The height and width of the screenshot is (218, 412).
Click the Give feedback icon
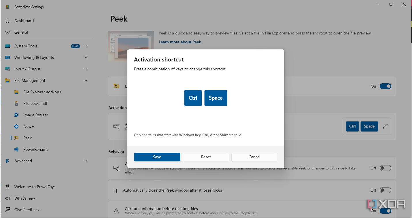pos(8,210)
